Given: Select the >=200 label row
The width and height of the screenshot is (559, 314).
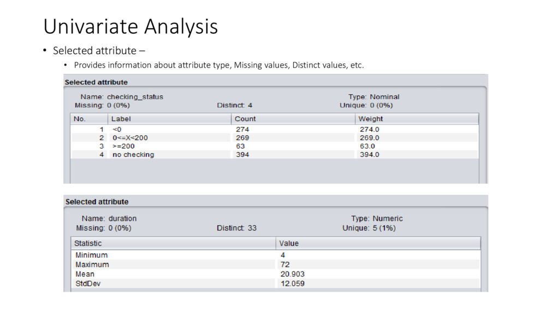Looking at the screenshot, I should click(x=275, y=146).
